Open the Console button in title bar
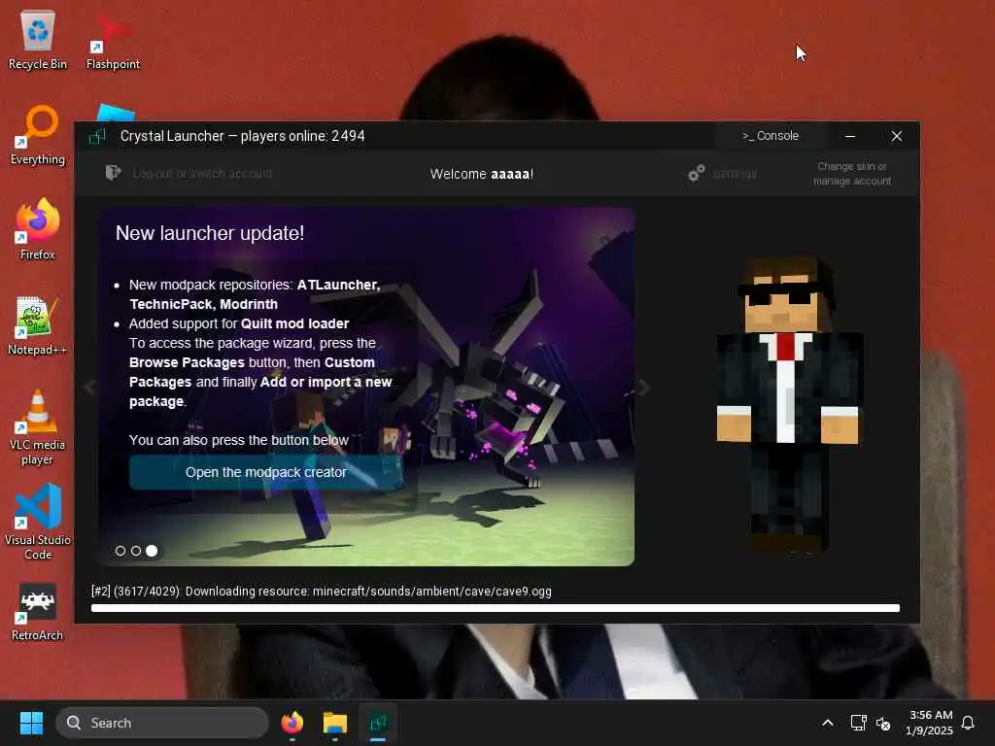995x746 pixels. (771, 136)
